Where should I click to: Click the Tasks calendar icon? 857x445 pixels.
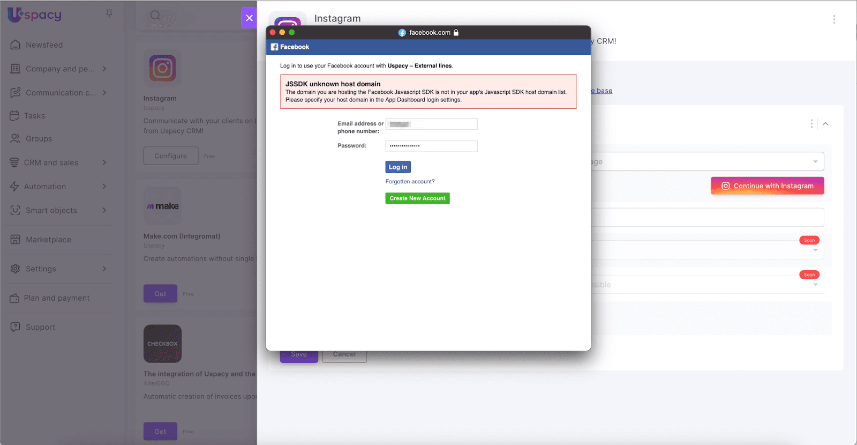[x=14, y=116]
